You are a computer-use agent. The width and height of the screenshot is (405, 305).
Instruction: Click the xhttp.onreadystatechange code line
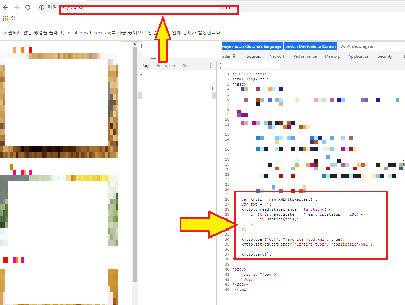[286, 209]
